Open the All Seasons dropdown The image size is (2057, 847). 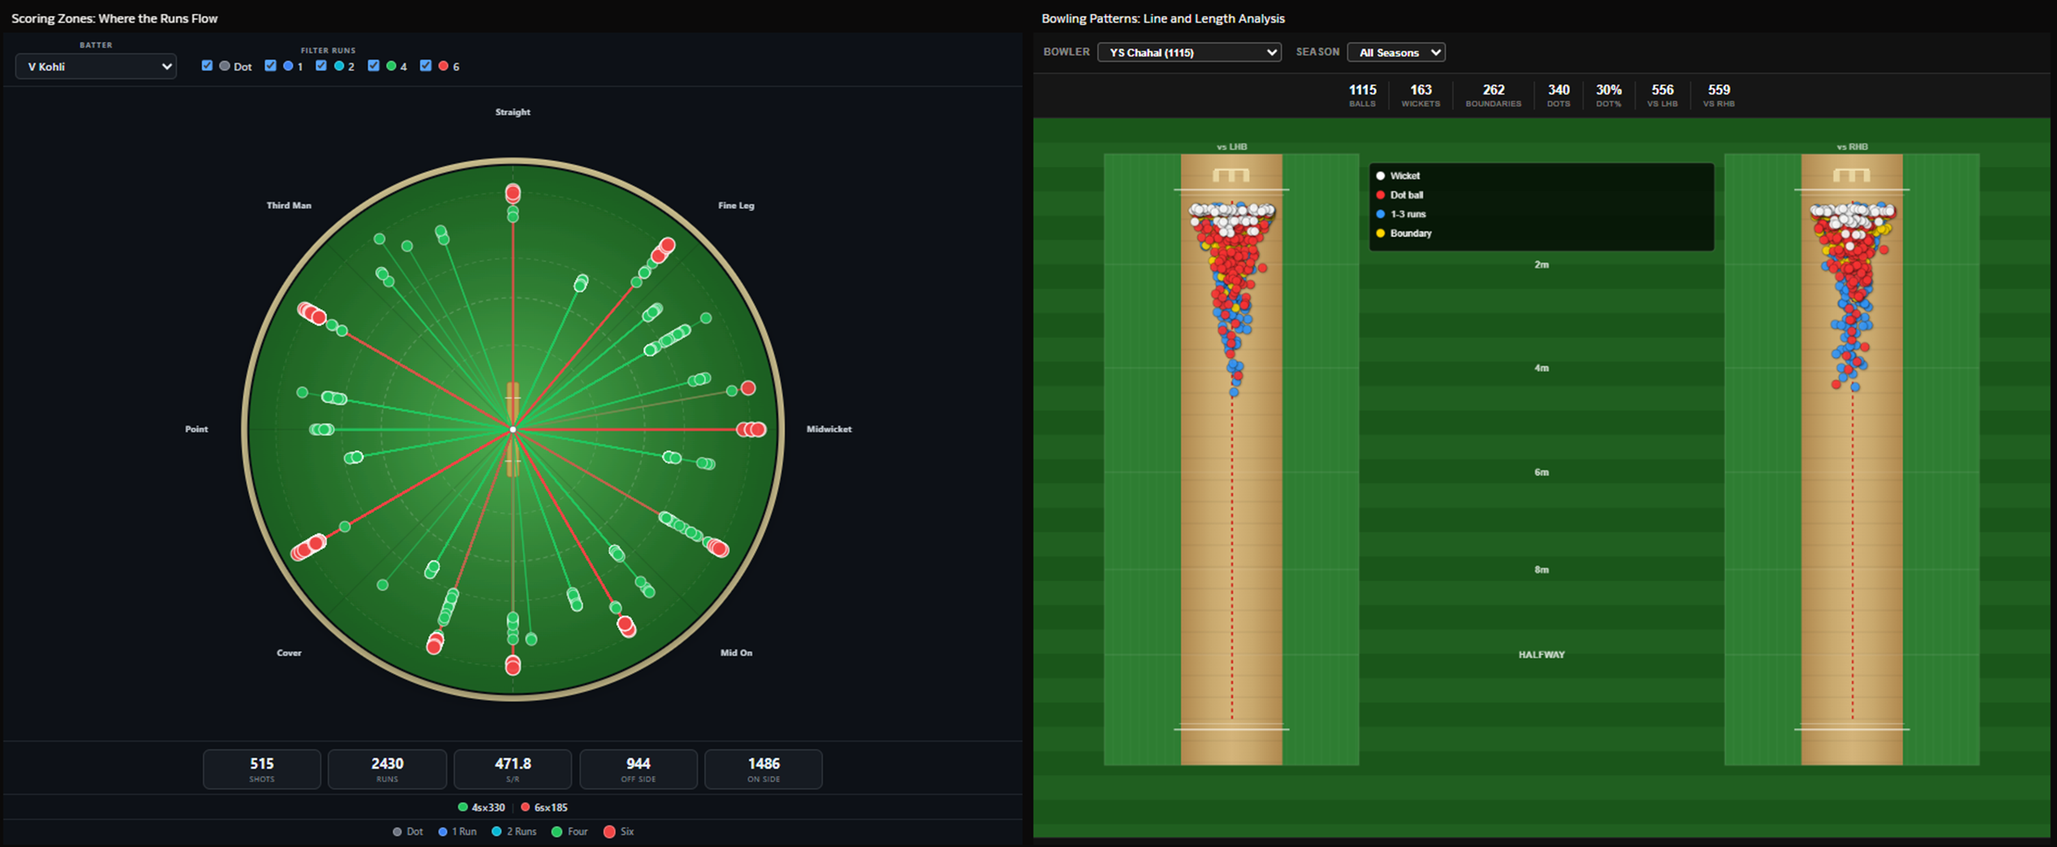(x=1396, y=53)
